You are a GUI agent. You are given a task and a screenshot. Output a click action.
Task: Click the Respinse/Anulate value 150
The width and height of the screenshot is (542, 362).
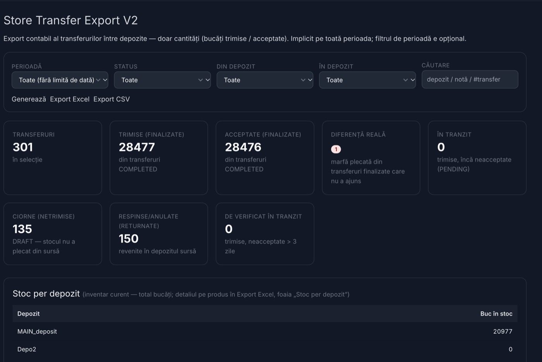coord(129,239)
